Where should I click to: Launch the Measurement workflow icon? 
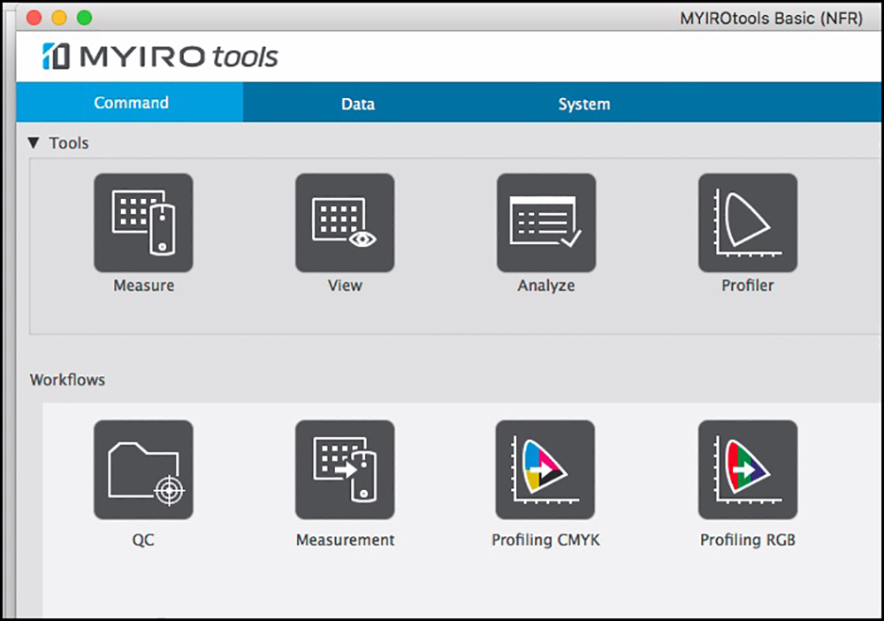click(345, 470)
